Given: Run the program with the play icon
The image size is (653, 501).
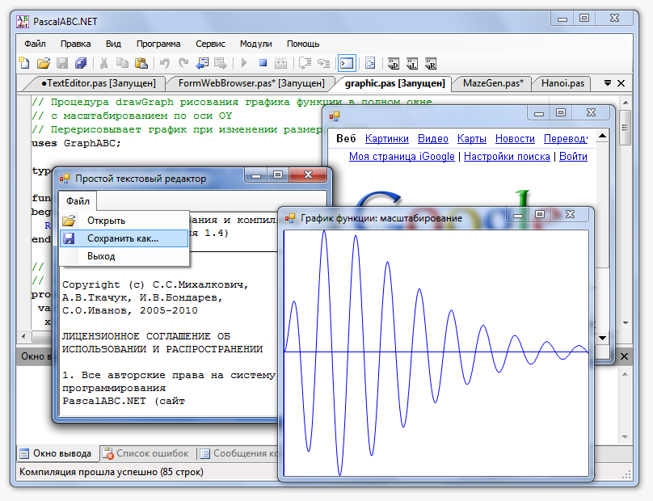Looking at the screenshot, I should (243, 62).
